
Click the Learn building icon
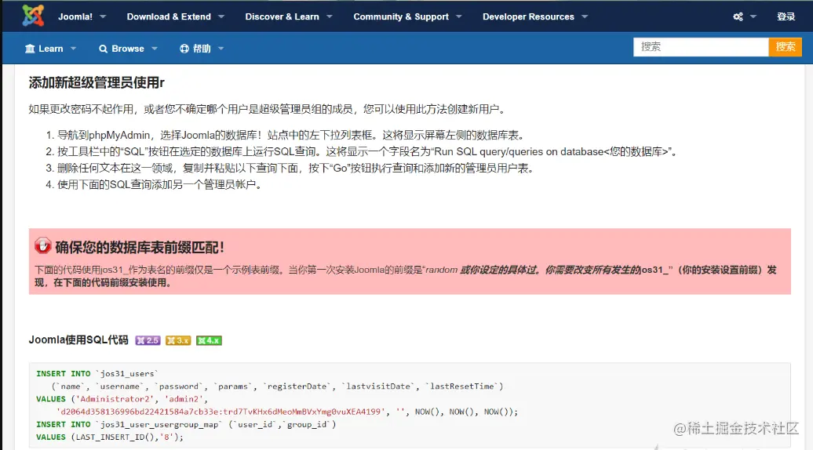30,49
